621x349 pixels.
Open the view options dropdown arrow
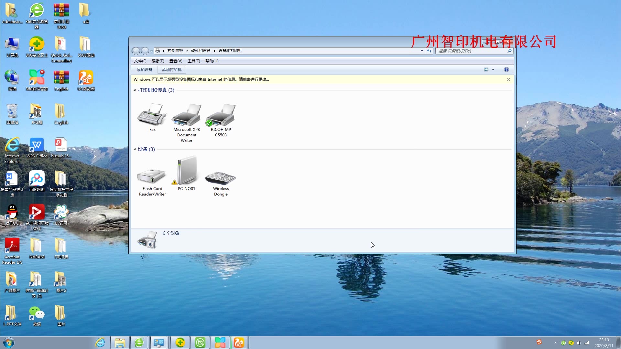[x=493, y=69]
